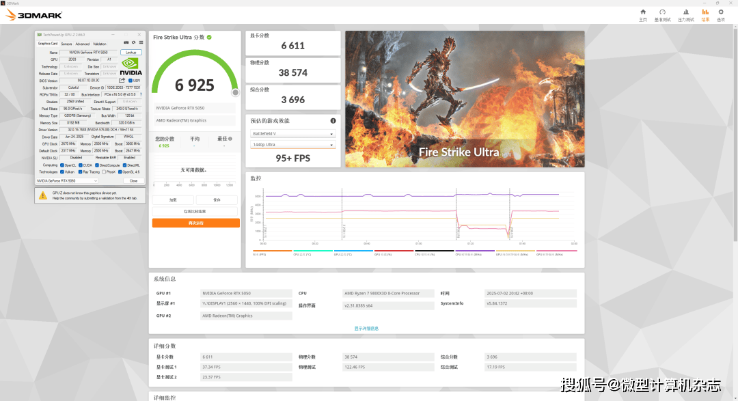This screenshot has height=401, width=738.
Task: Toggle DirectCompute checkbox in GPU-Z
Action: [x=96, y=165]
